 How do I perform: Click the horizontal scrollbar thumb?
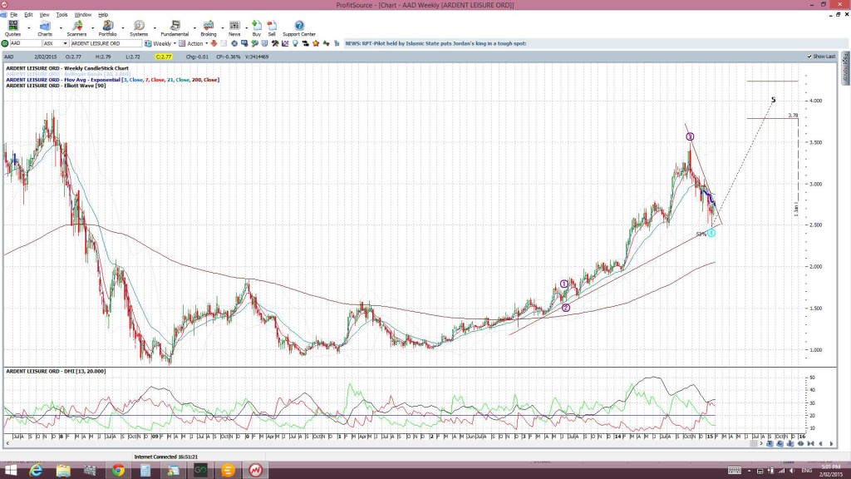click(753, 444)
